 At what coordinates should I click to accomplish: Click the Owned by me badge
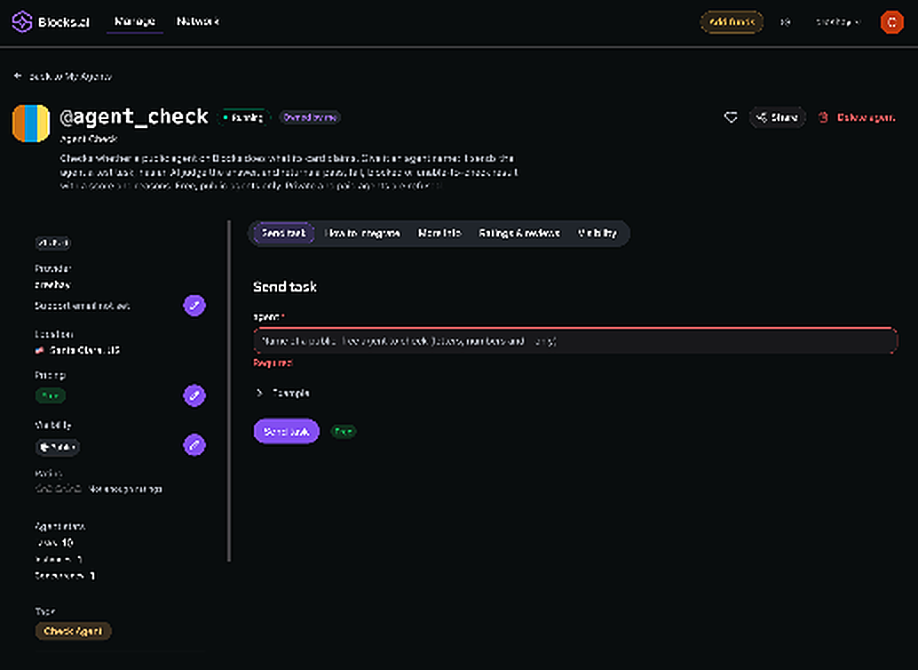[x=310, y=117]
